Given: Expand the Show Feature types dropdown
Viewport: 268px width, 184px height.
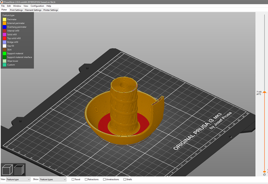Looking at the screenshot, I should [53, 180].
